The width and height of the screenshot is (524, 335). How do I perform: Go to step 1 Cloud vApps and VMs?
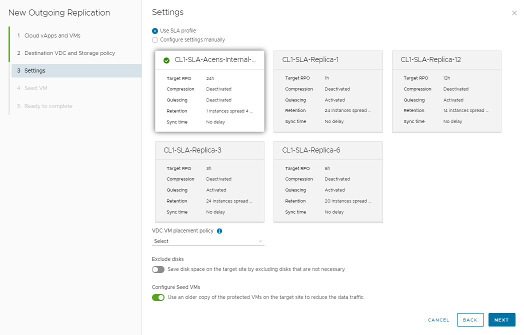(x=52, y=35)
